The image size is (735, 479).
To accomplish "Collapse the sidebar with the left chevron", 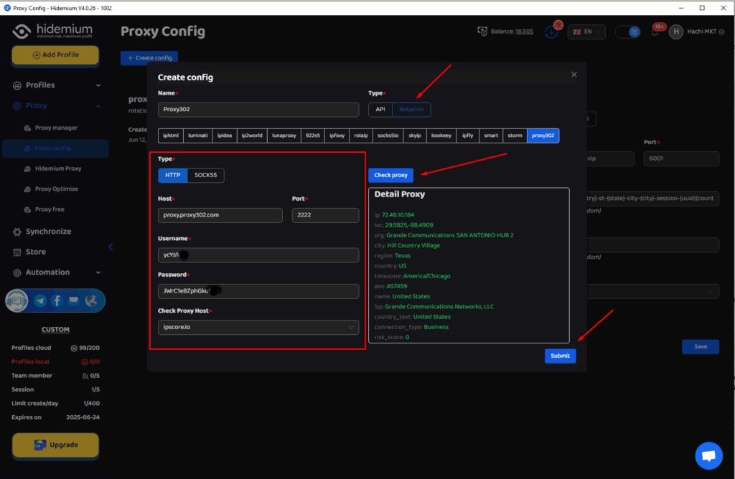I will pos(111,247).
